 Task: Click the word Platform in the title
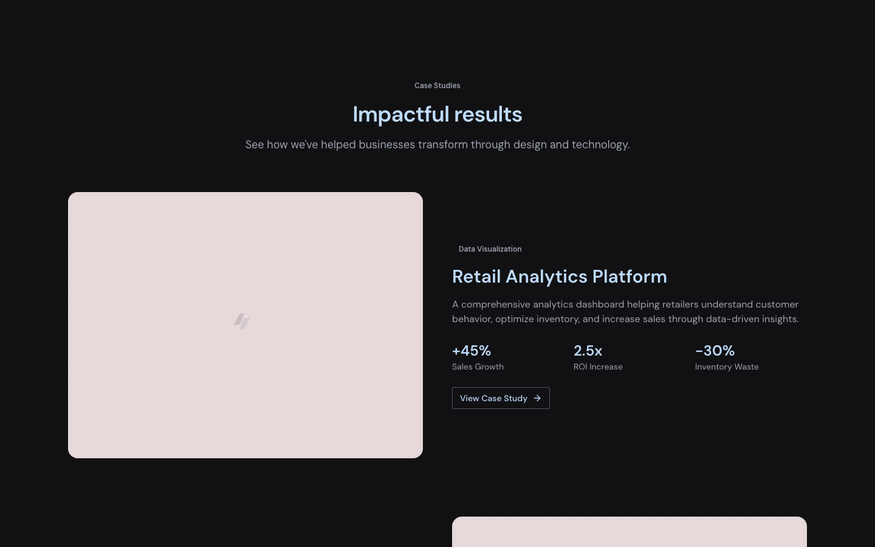630,277
